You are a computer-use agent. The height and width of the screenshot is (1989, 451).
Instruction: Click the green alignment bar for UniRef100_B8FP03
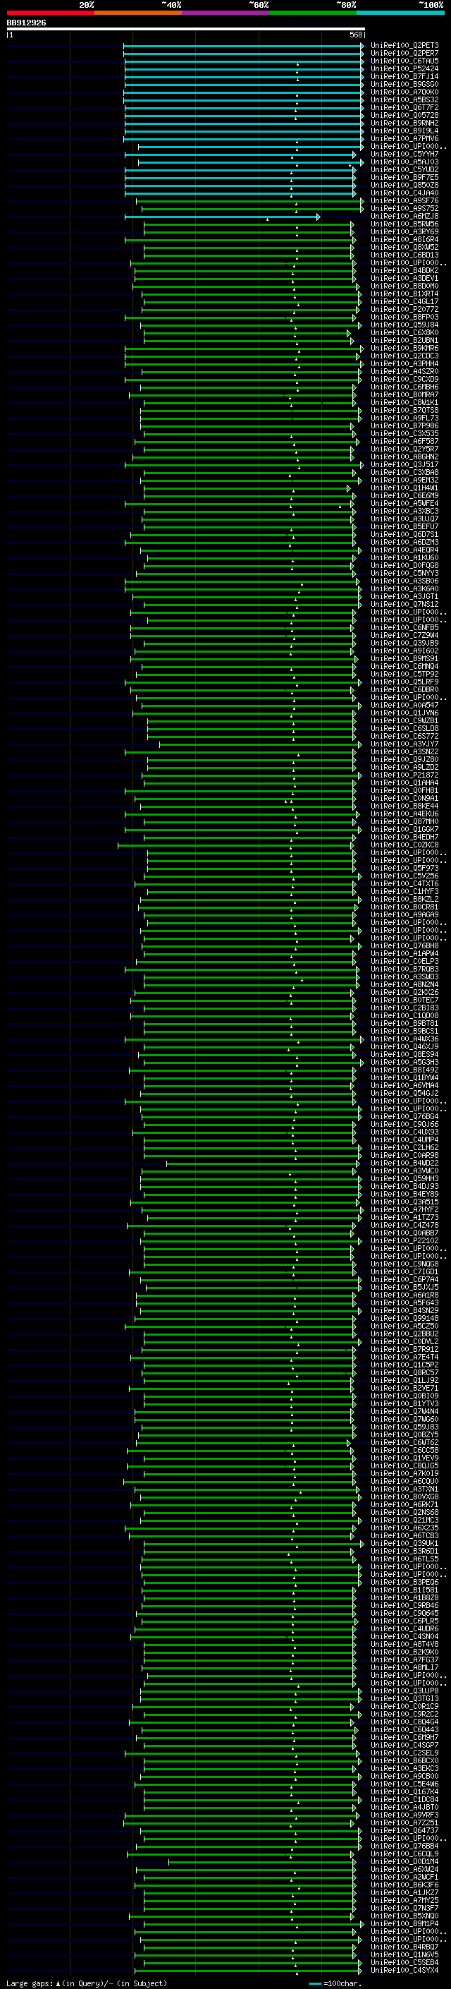click(240, 318)
